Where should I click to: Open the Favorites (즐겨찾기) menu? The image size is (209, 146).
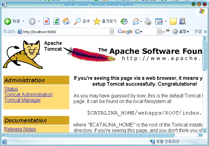point(64,11)
